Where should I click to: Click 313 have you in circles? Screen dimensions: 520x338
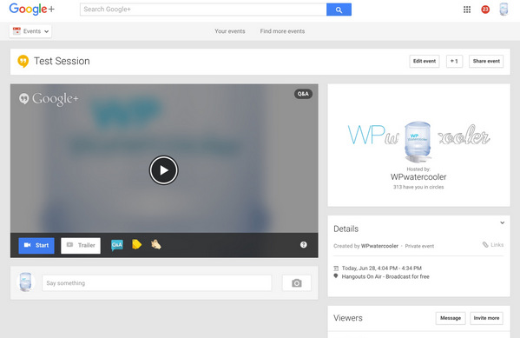418,187
